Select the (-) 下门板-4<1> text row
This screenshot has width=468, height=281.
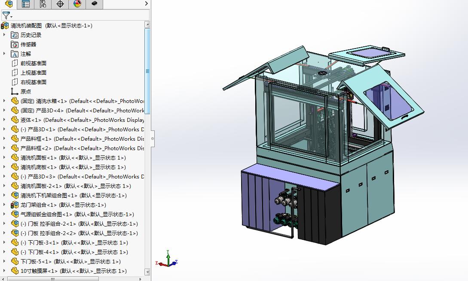74,252
